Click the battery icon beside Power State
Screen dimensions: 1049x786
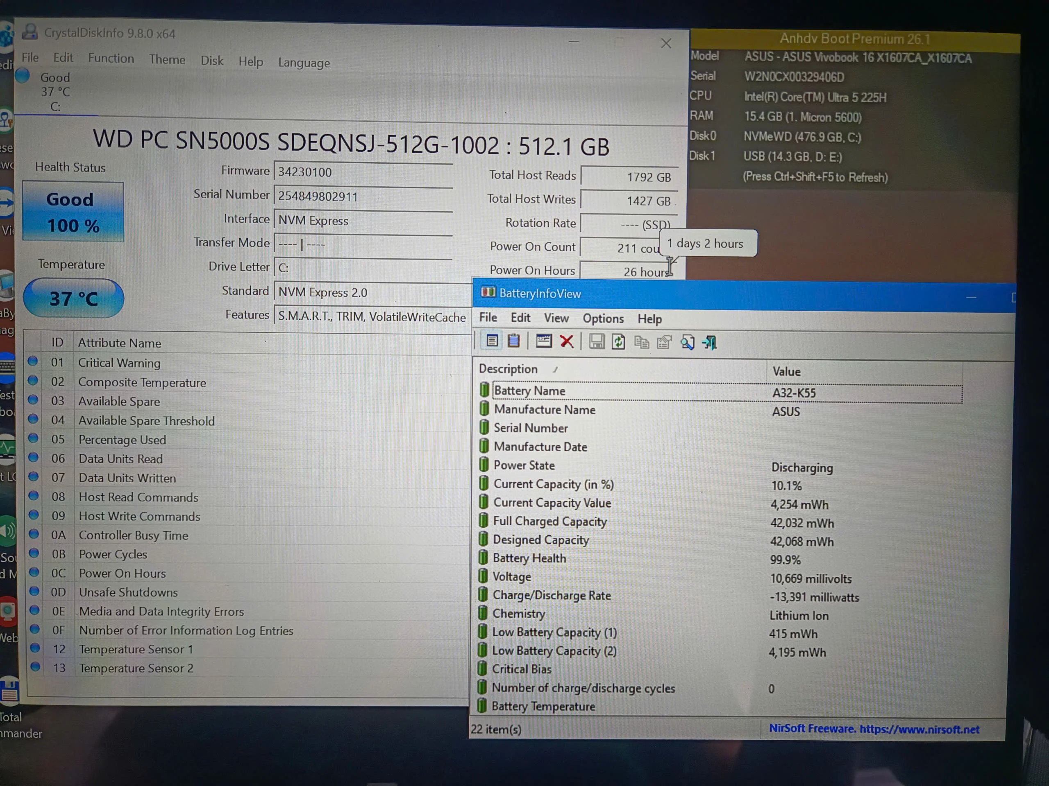(x=484, y=464)
